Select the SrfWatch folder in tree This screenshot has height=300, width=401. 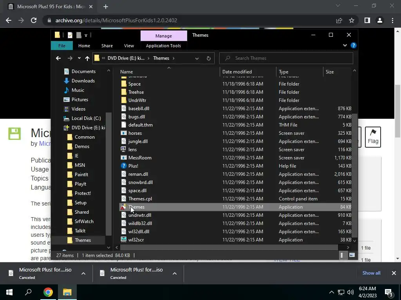pyautogui.click(x=84, y=221)
